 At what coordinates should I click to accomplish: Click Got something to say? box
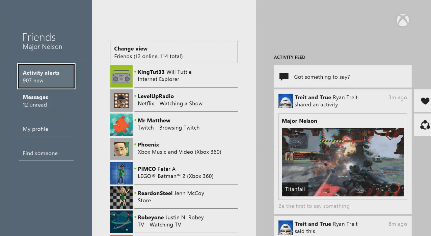[343, 76]
